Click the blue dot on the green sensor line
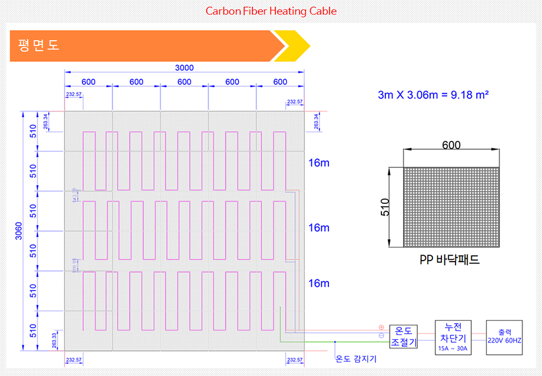 click(335, 342)
